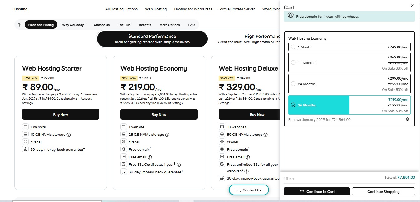Select the 12 Months term option

293,62
